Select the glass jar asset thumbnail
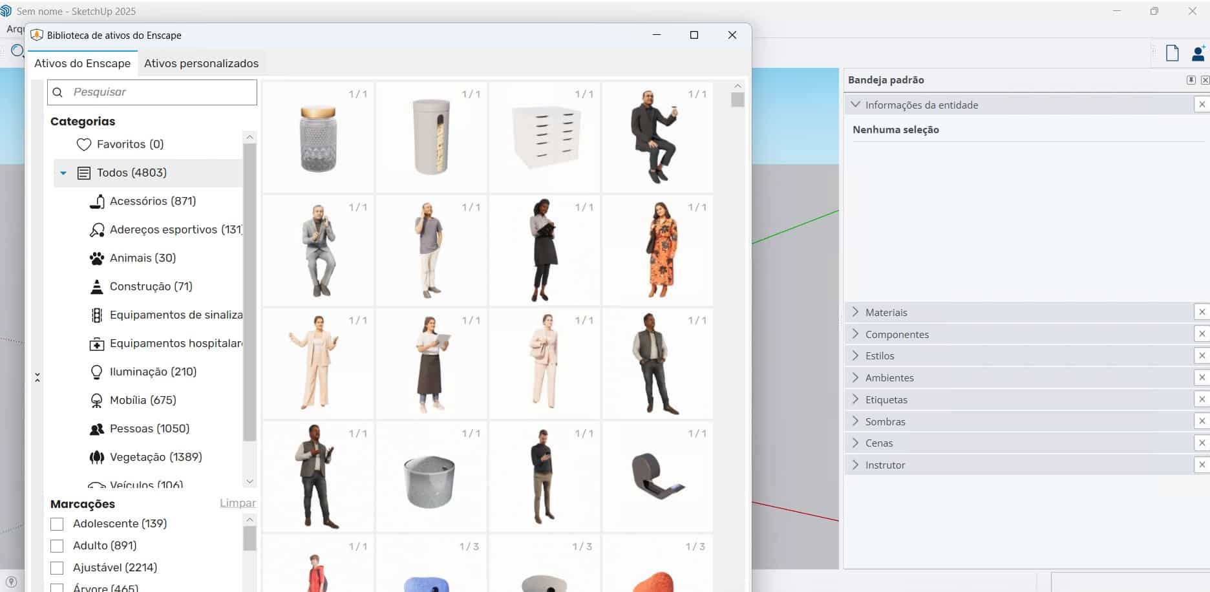 click(318, 137)
